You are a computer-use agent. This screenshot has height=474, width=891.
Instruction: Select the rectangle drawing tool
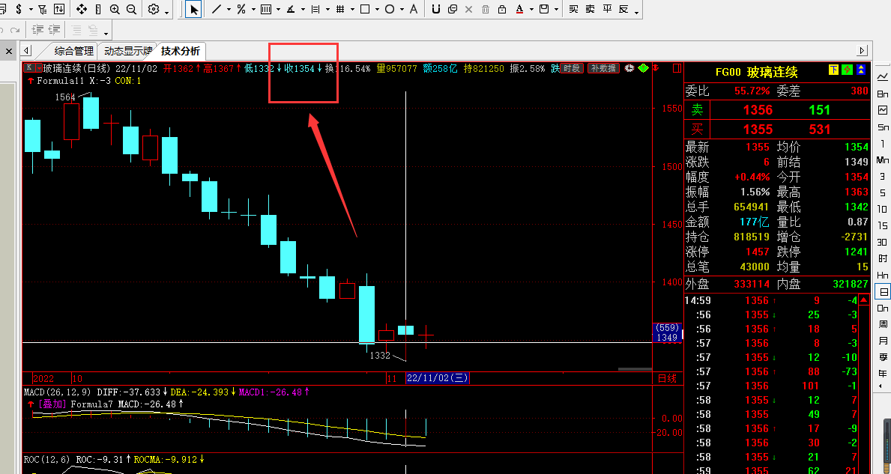point(365,9)
